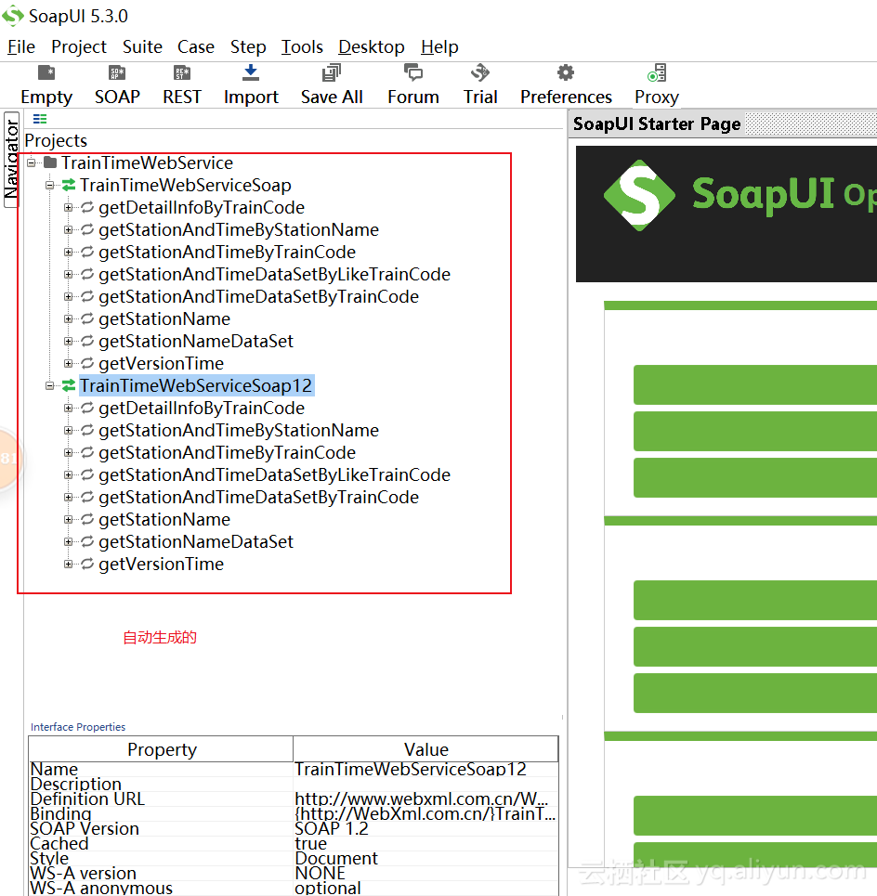Select getStationAndTimeByStationName under TrainTimeWebServiceSoap12
Screen dimensions: 877x896
tap(239, 430)
